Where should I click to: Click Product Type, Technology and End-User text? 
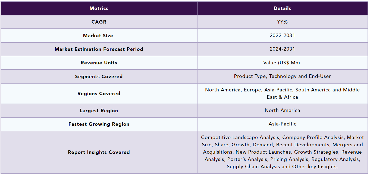click(x=283, y=76)
